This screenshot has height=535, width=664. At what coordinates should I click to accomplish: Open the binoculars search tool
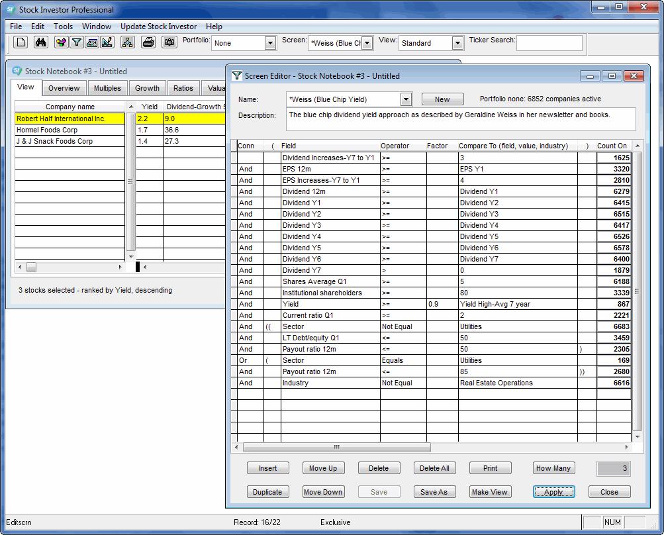pos(41,42)
